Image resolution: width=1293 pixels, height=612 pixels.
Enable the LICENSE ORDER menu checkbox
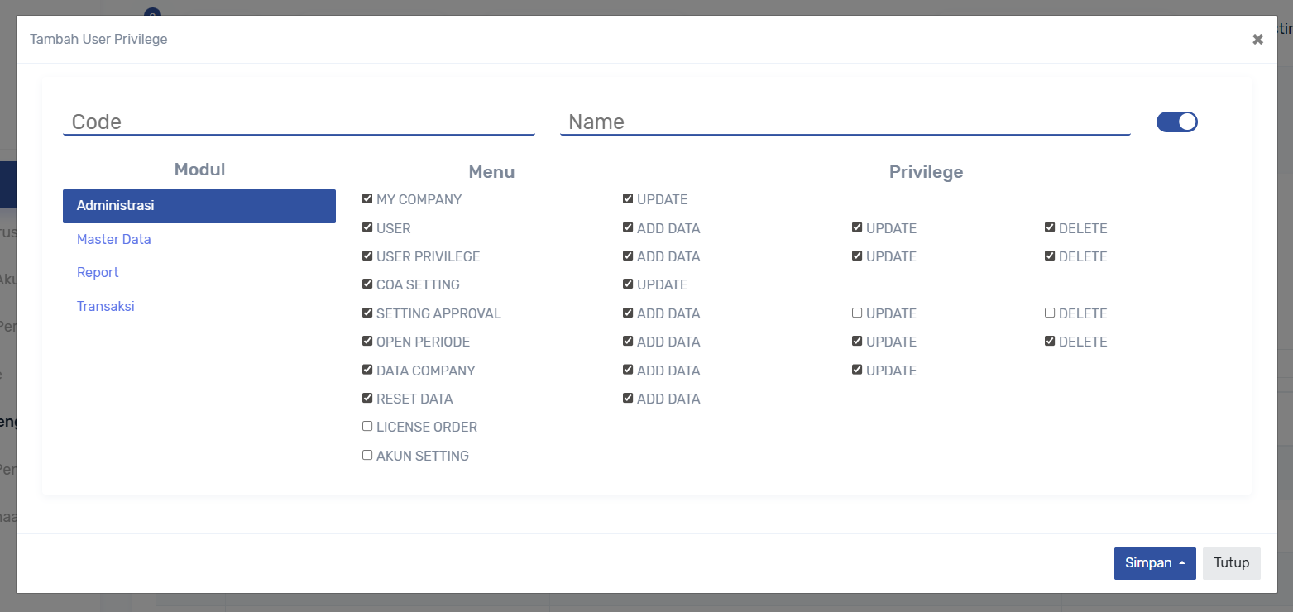tap(367, 427)
